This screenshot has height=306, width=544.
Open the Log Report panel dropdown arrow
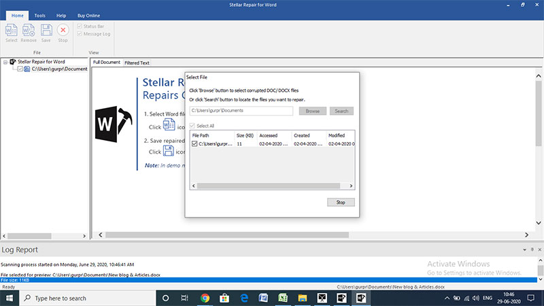tap(524, 250)
